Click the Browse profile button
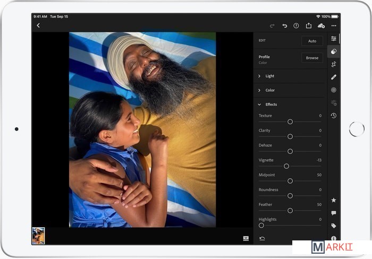Viewport: 372px width, 259px height. coord(312,58)
